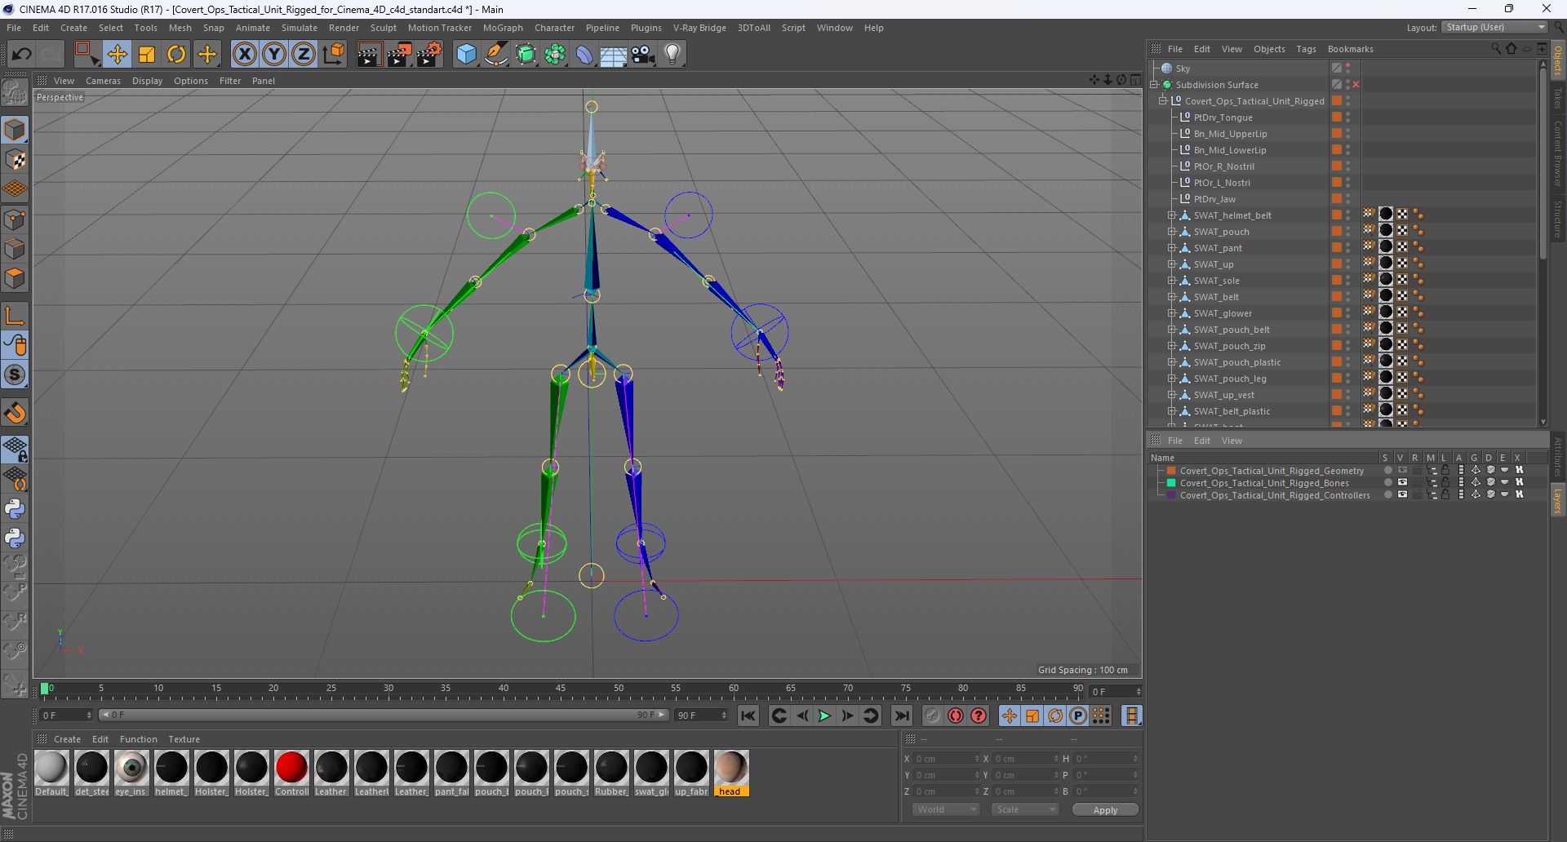Screen dimensions: 1567x842
Task: Click the Coordinate System icon
Action: click(333, 55)
